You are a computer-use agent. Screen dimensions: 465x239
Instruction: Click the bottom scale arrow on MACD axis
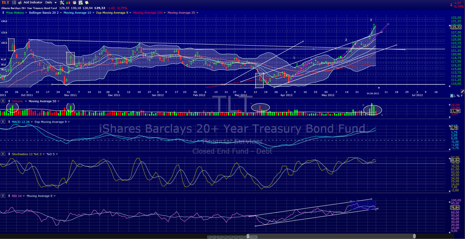(449, 149)
